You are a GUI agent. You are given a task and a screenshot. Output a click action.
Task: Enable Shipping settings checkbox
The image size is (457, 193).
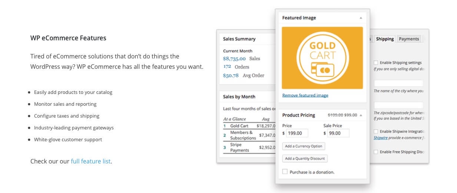pyautogui.click(x=376, y=63)
